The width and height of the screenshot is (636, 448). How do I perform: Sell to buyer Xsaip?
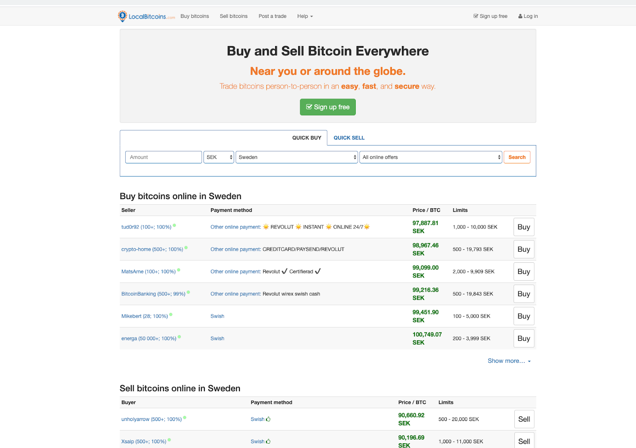pos(524,441)
